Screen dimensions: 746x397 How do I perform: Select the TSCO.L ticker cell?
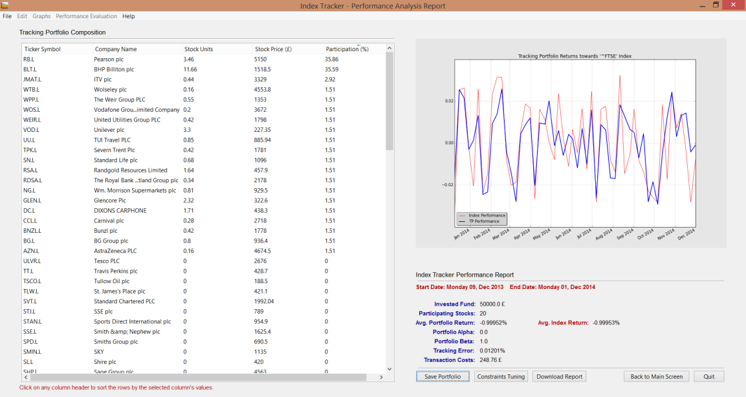[x=32, y=281]
